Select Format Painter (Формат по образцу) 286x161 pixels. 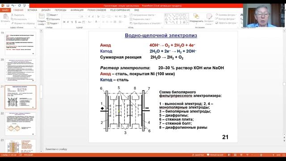23,23
